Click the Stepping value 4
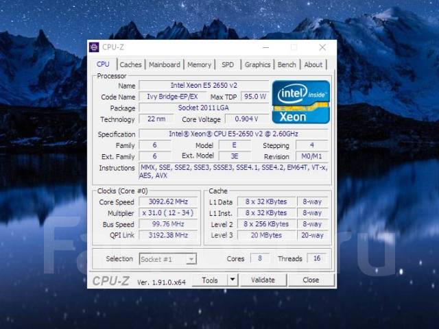The height and width of the screenshot is (329, 439). [312, 145]
